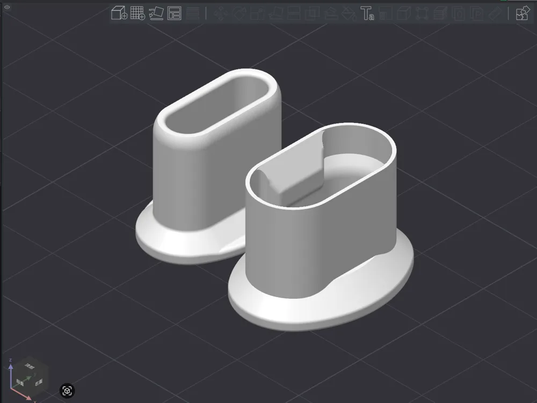This screenshot has width=537, height=403.
Task: Open the Assembly view puzzle icon
Action: pyautogui.click(x=523, y=13)
